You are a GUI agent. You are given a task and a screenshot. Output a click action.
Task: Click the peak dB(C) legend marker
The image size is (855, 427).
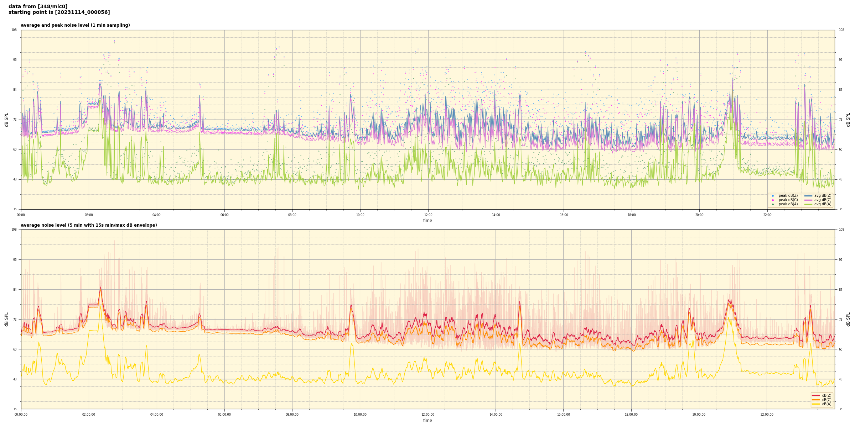pos(773,200)
